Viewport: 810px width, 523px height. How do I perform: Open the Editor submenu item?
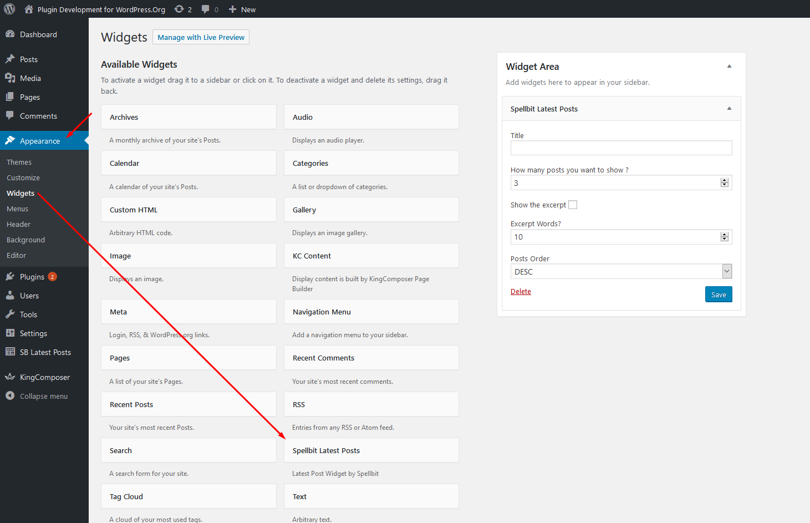point(16,256)
